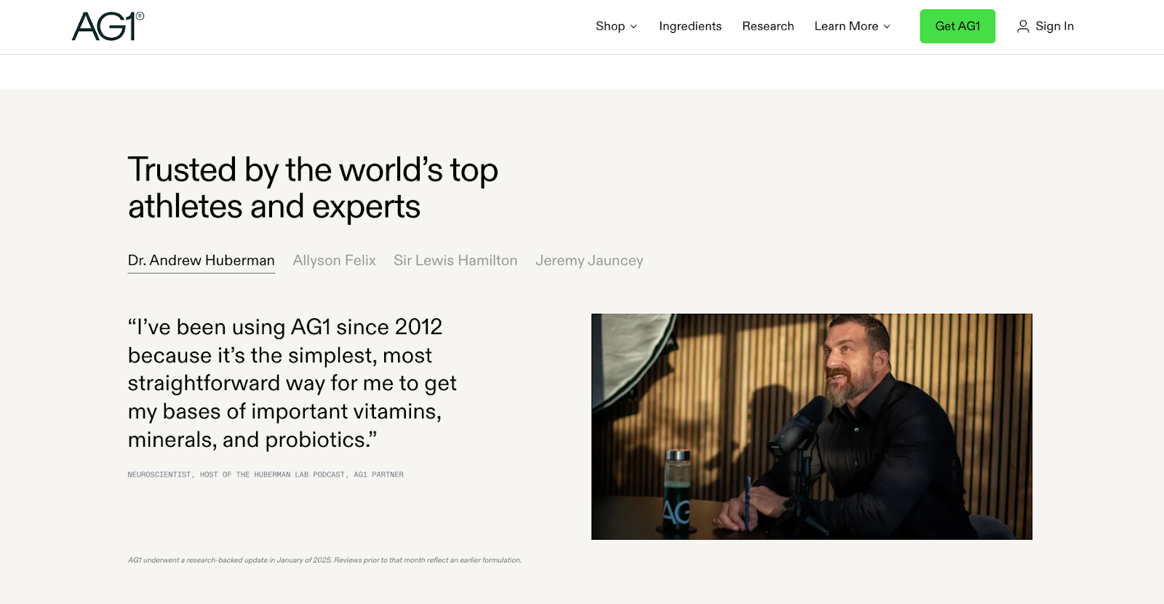This screenshot has height=604, width=1164.
Task: Click the AG1 logo in the header
Action: (x=108, y=26)
